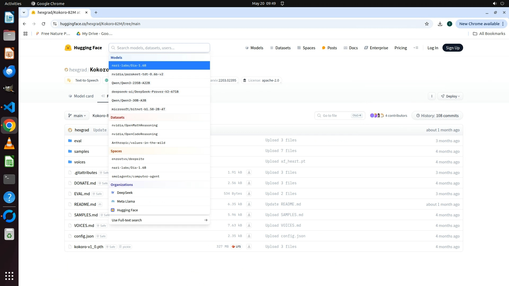Viewport: 509px width, 286px height.
Task: Choose Anthropic/values-in-the-wild dataset suggestion
Action: 138,143
